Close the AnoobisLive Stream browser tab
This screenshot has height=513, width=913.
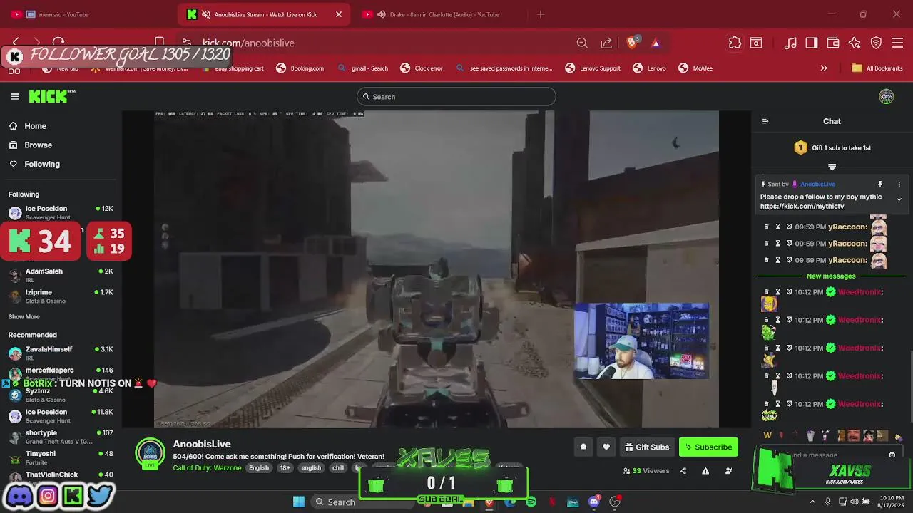pyautogui.click(x=339, y=14)
